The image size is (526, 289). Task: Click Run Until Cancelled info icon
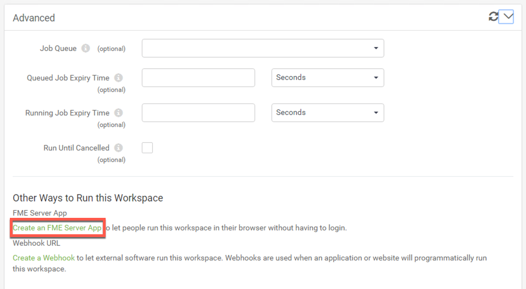(118, 148)
